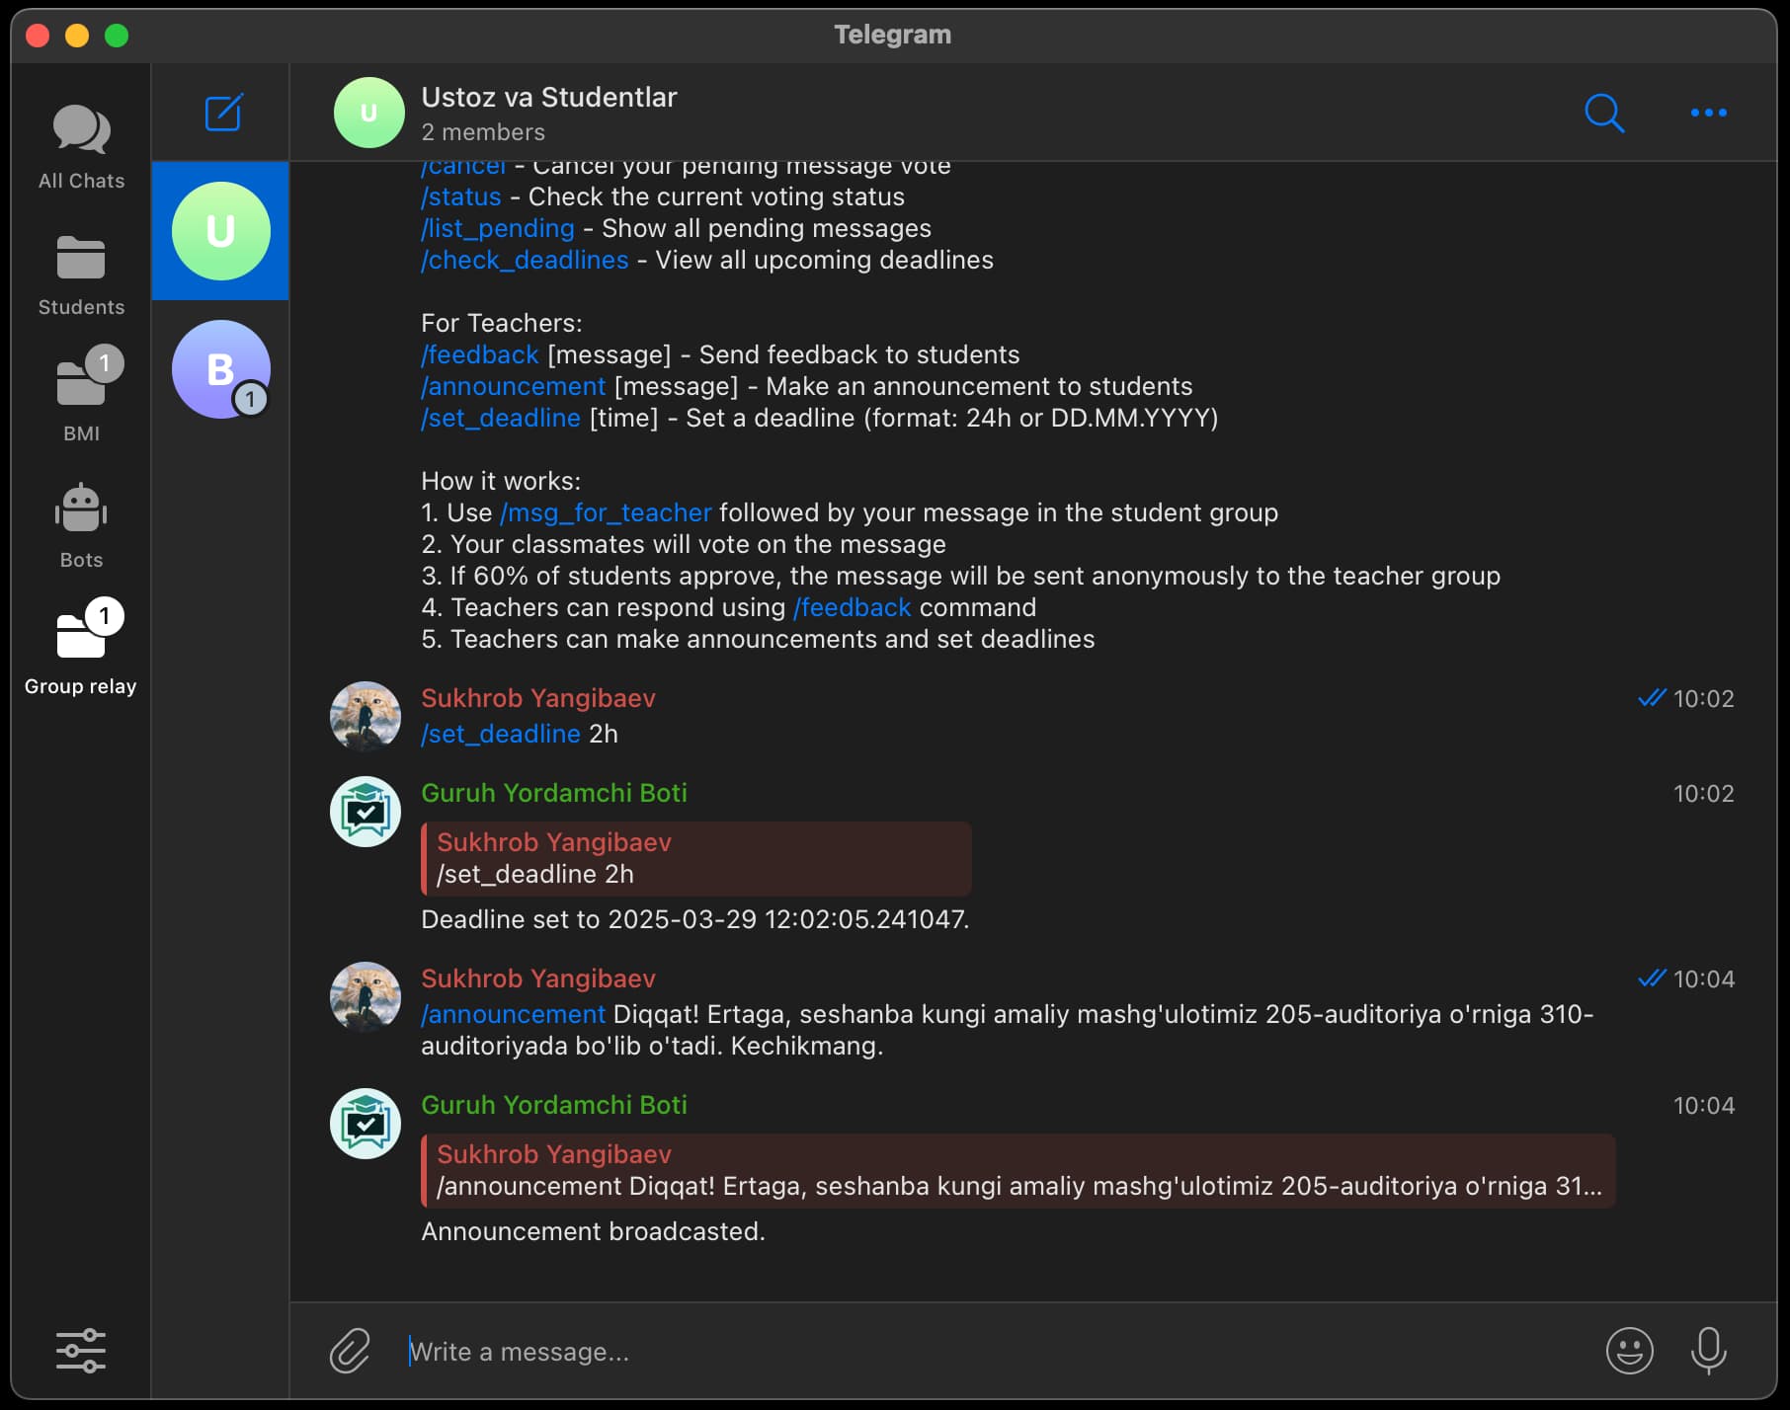Open Guruh Yordamchi Boti avatar at 10:04
1790x1410 pixels.
coord(366,1124)
